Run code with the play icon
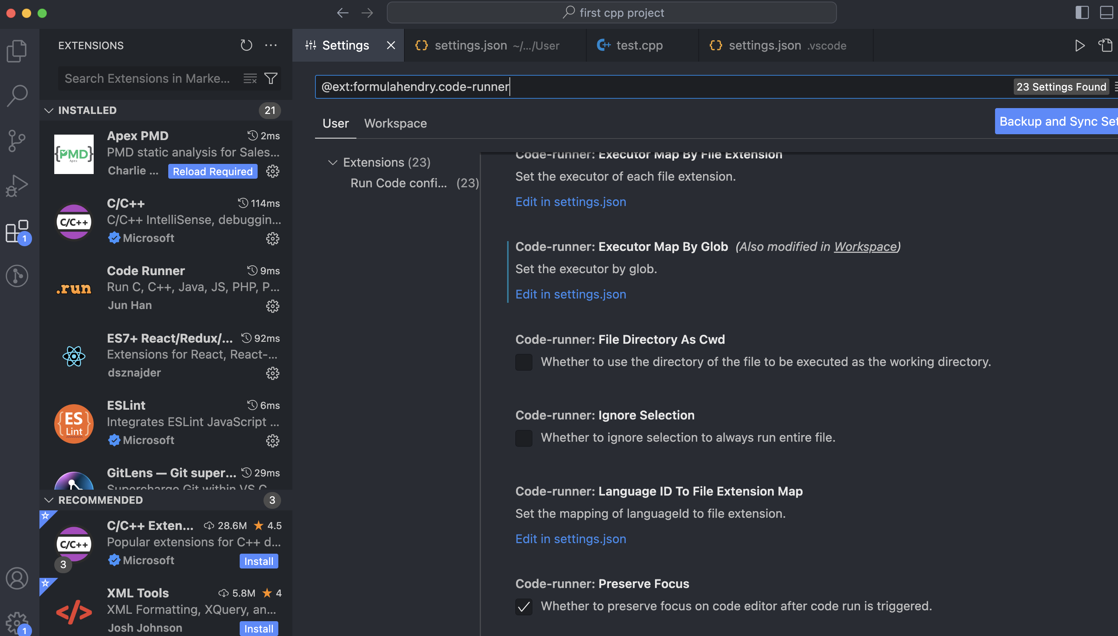The width and height of the screenshot is (1118, 636). tap(1080, 45)
